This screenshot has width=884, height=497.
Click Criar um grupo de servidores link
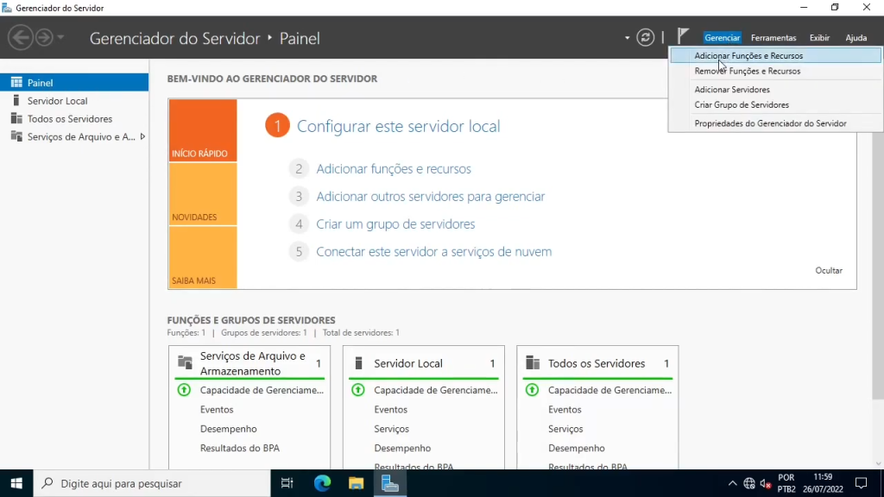(395, 223)
